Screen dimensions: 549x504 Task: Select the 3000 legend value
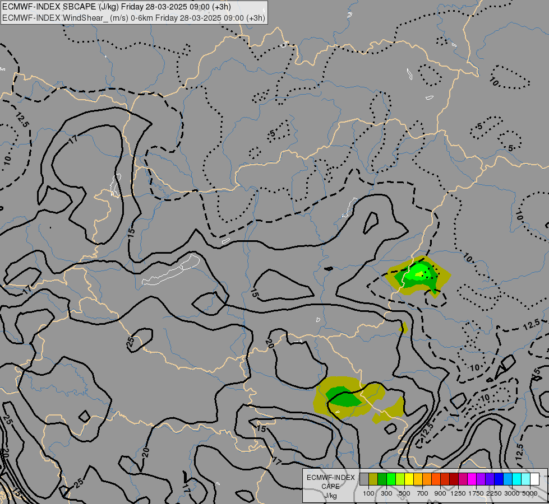coord(512,493)
